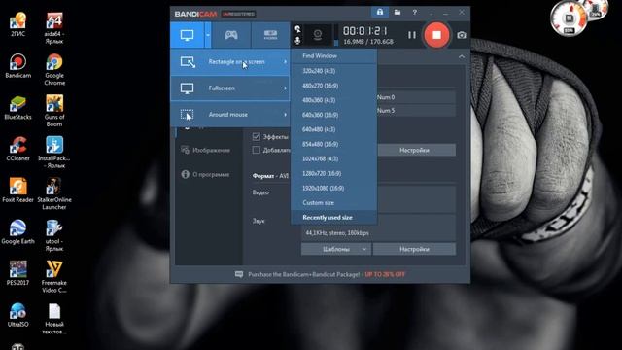Screen dimensions: 622x350
Task: Switch to game recording mode gamepad icon
Action: (x=231, y=35)
